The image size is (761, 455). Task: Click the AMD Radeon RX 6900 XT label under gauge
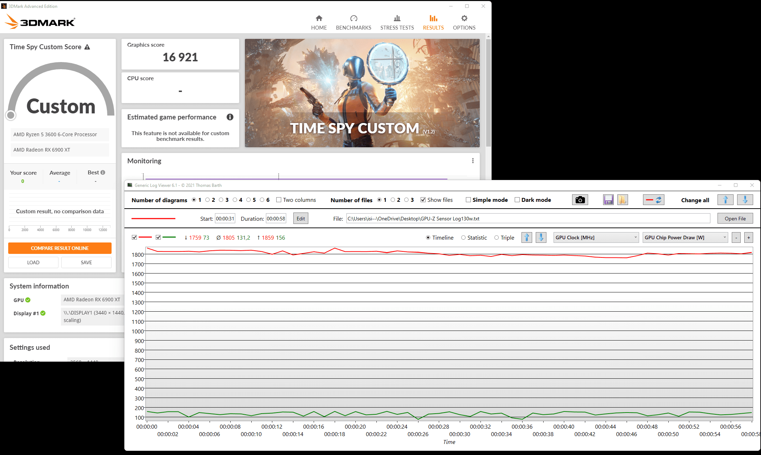coord(60,150)
